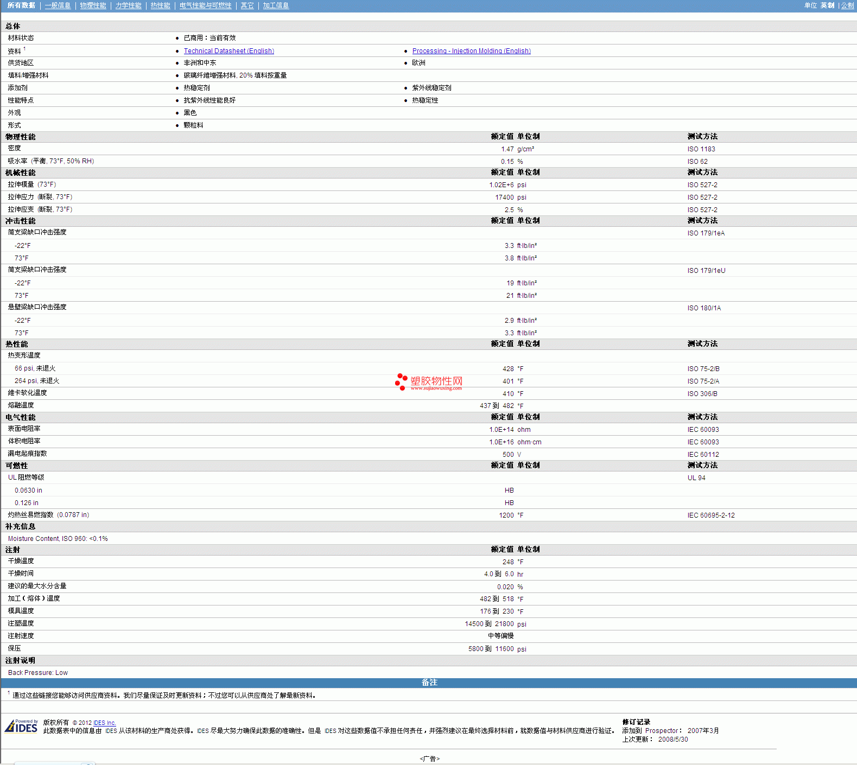
Task: Click the footnote superscript next to 资料
Action: pos(24,49)
